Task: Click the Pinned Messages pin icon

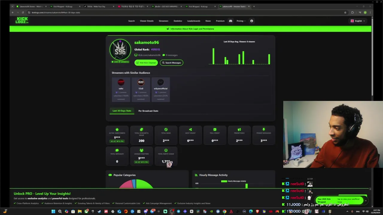Action: coord(264,130)
